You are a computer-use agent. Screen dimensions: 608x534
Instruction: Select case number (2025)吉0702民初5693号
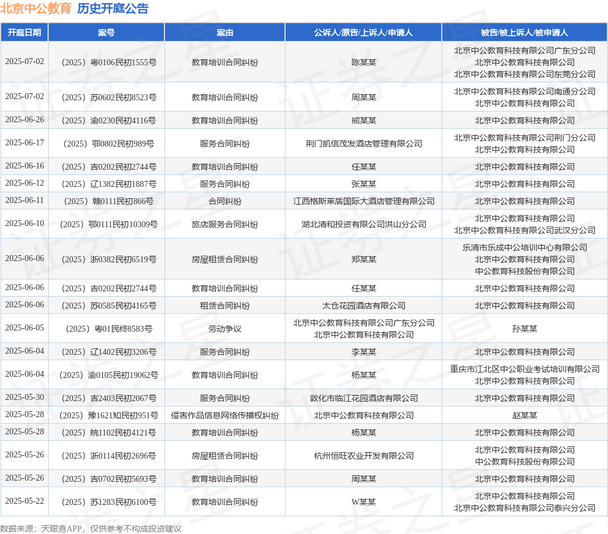click(109, 479)
